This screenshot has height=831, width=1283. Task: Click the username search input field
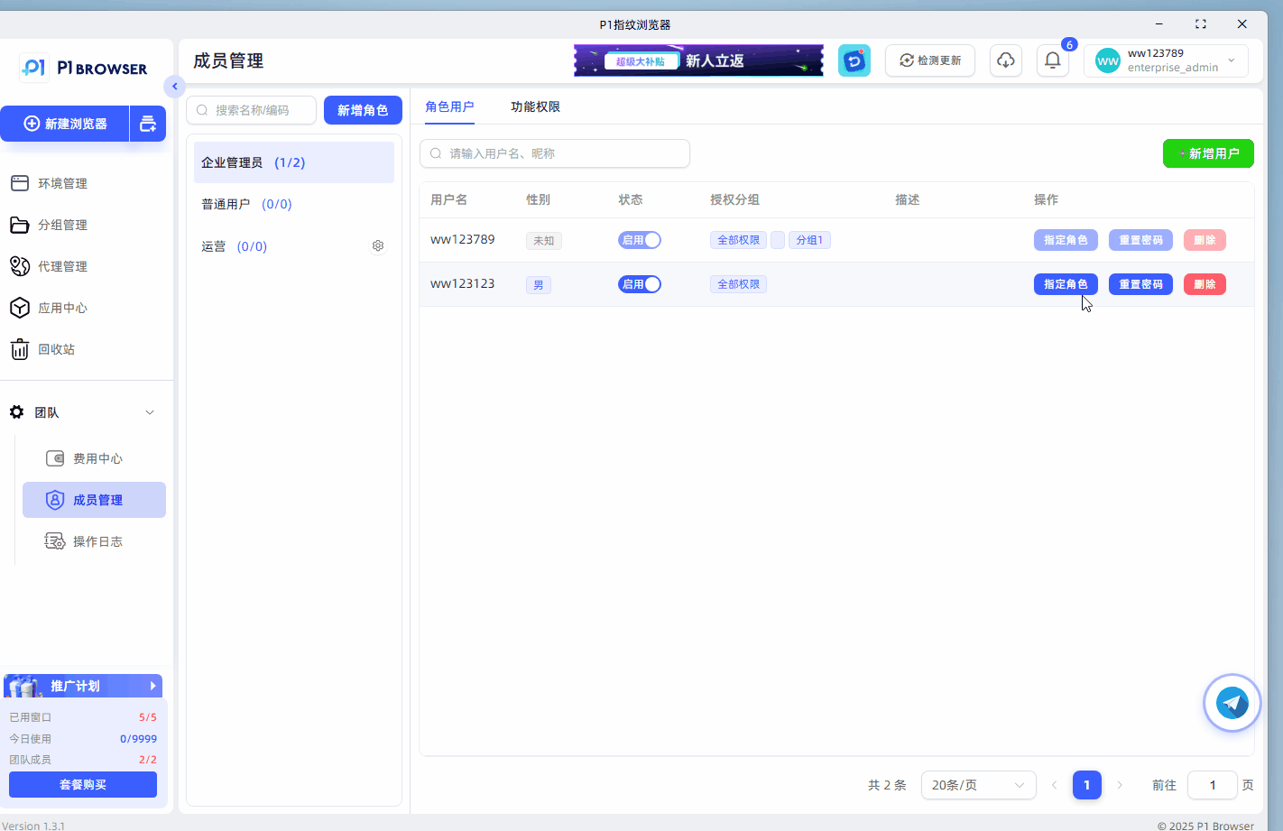(555, 153)
